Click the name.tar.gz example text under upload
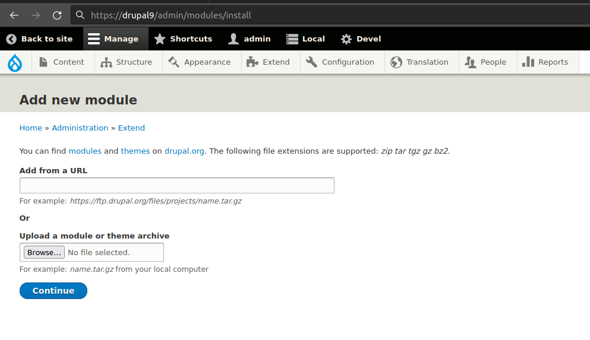Image resolution: width=590 pixels, height=340 pixels. click(x=92, y=269)
